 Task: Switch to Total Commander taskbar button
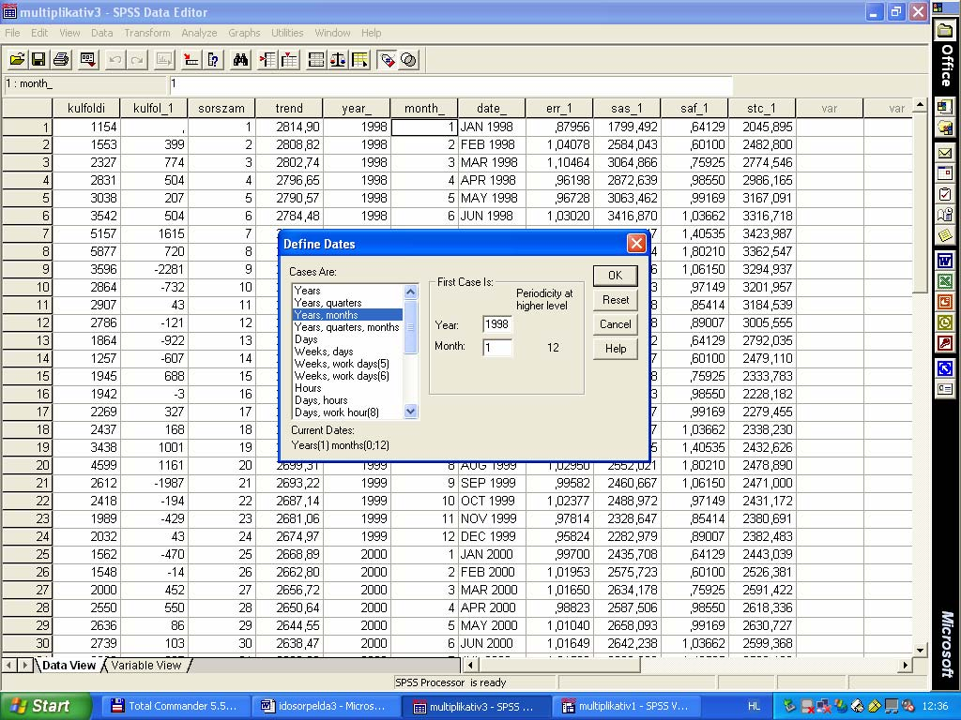pyautogui.click(x=174, y=706)
